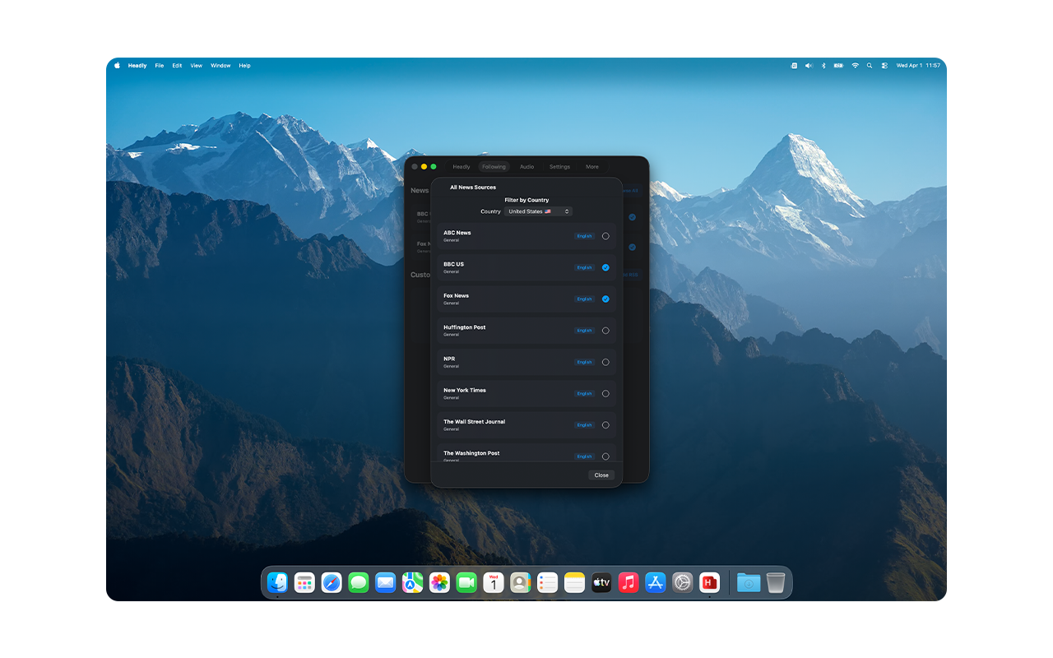Screen dimensions: 1053x658
Task: Open the Country filter dropdown
Action: pos(538,211)
